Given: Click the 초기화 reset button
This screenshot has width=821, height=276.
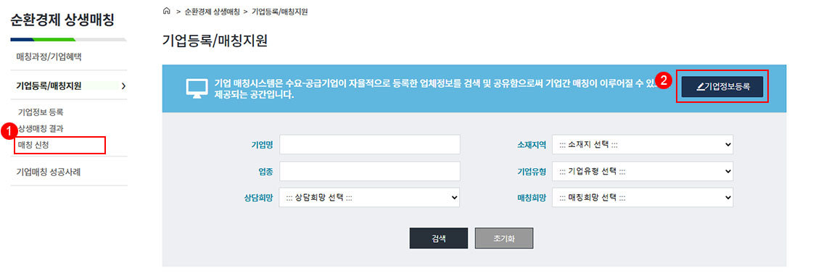Looking at the screenshot, I should pyautogui.click(x=504, y=238).
